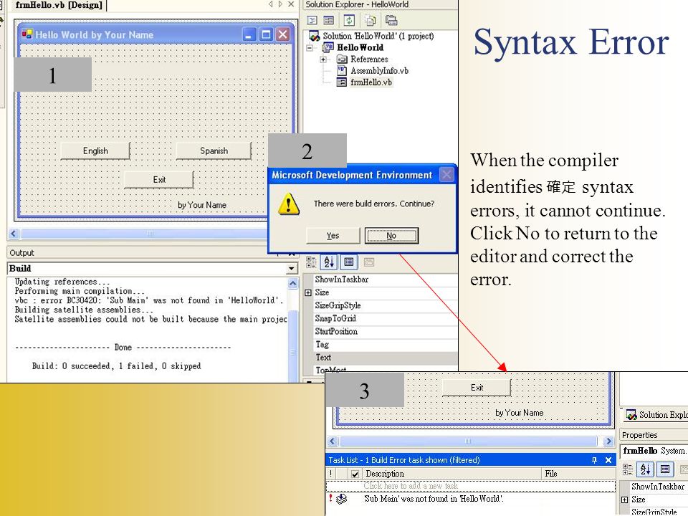Image resolution: width=688 pixels, height=516 pixels.
Task: Click lower designer horizontal scrollbar thumb
Action: pos(468,441)
